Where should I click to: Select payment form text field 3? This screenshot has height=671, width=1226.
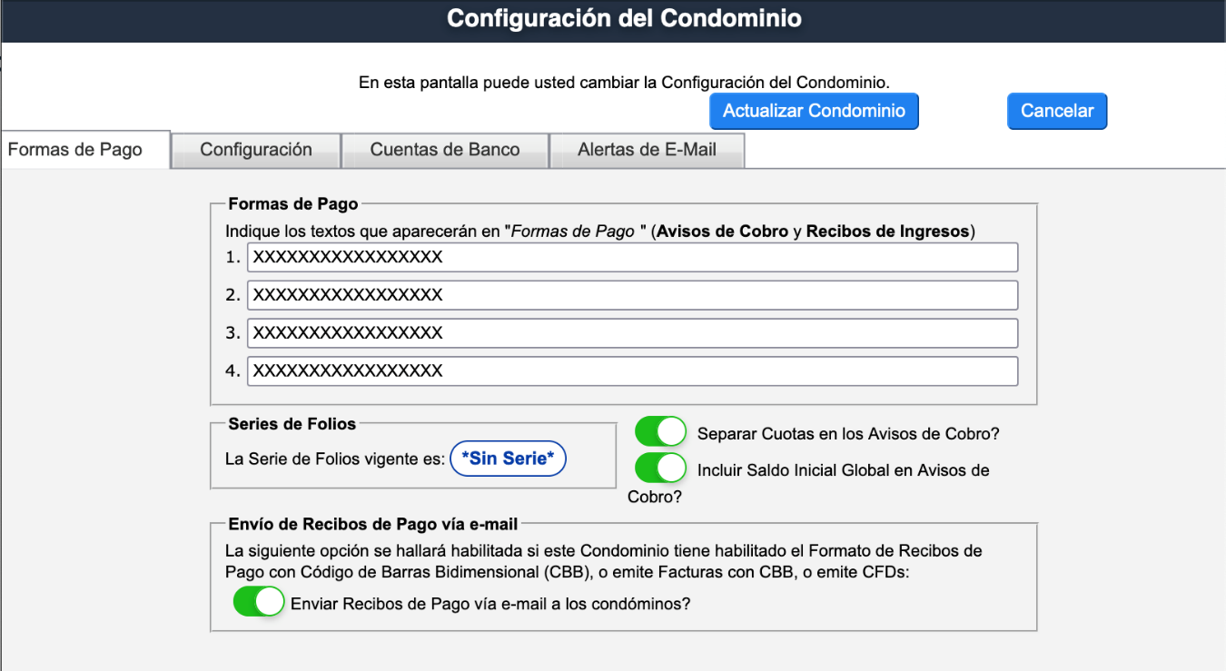pyautogui.click(x=632, y=333)
